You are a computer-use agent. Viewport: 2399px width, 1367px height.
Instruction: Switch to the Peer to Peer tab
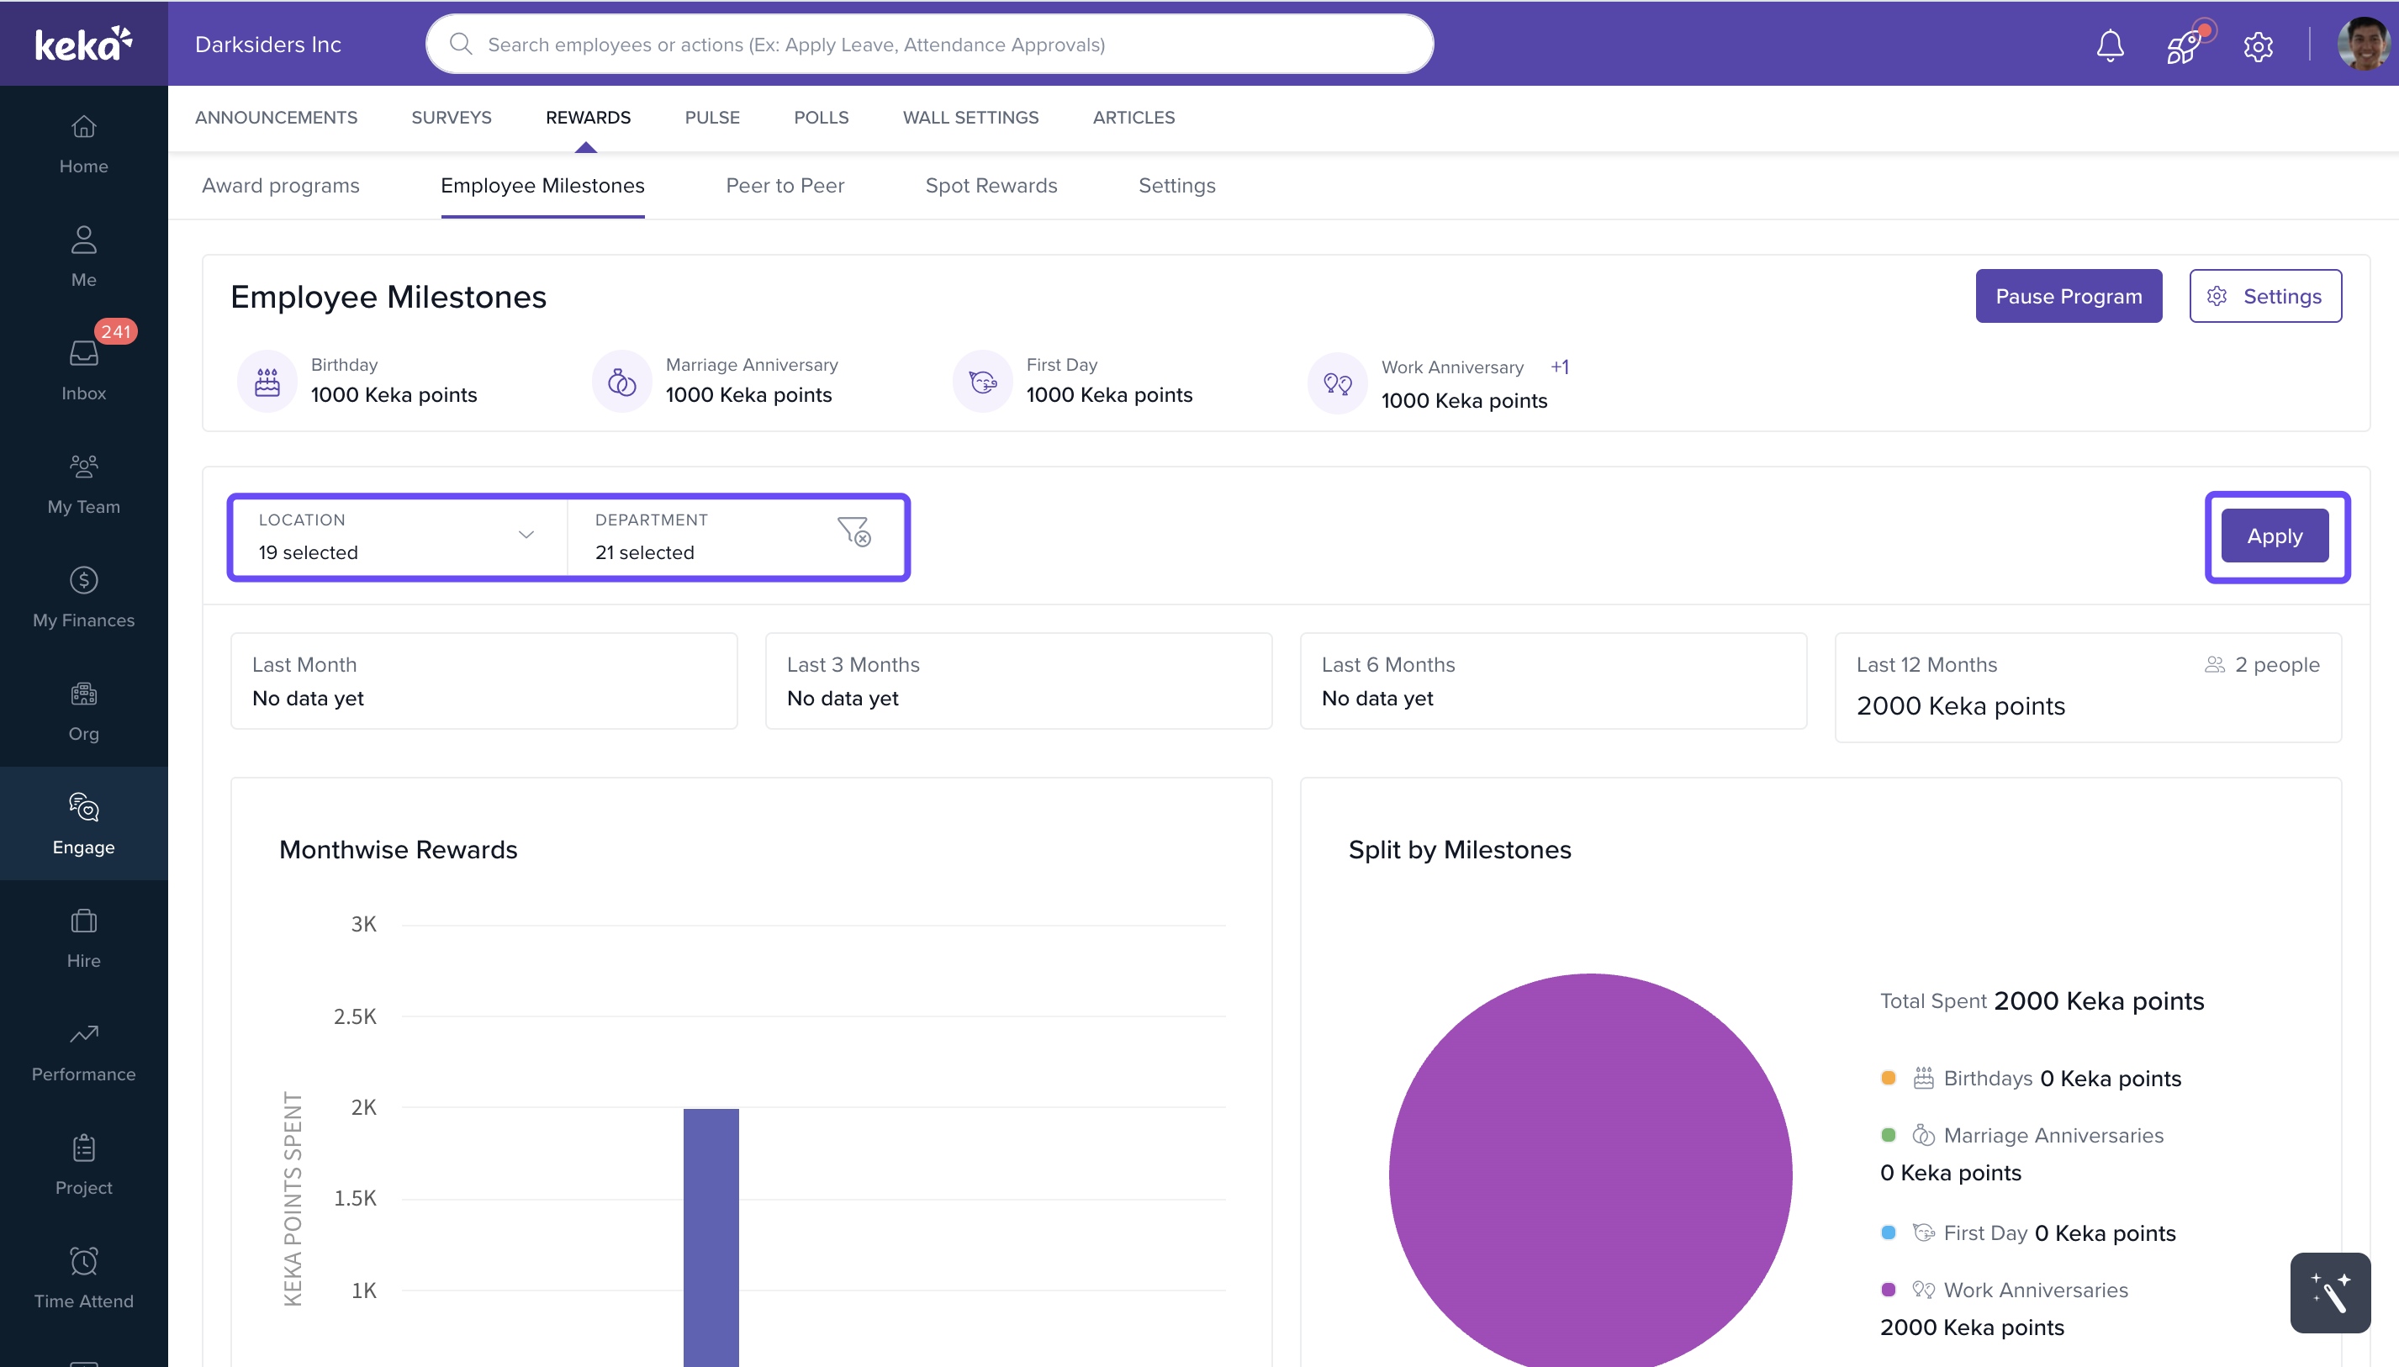click(x=785, y=185)
